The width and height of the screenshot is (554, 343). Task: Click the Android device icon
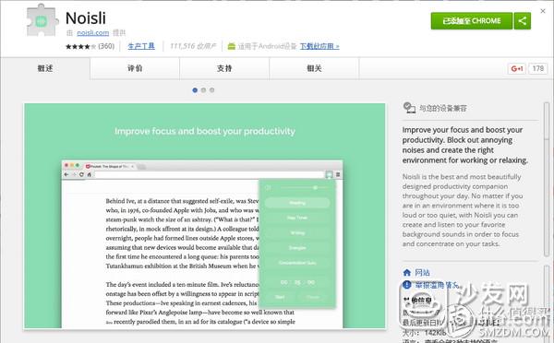(x=232, y=46)
